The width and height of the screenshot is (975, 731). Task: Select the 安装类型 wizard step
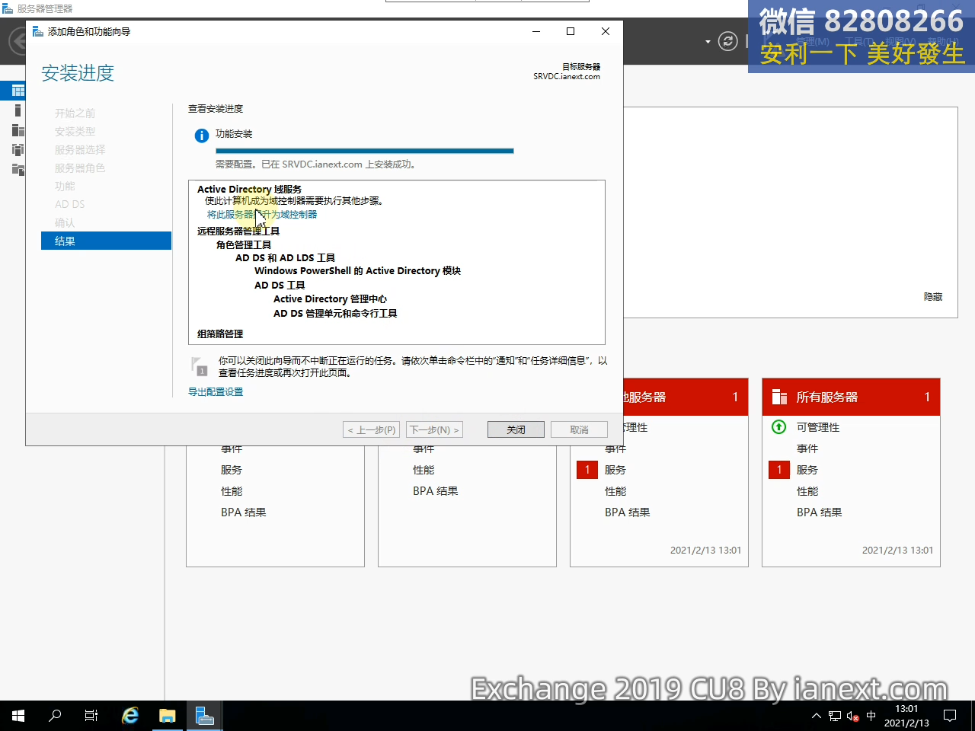click(75, 132)
